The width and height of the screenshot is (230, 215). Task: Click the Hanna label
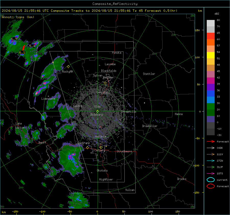point(179,114)
